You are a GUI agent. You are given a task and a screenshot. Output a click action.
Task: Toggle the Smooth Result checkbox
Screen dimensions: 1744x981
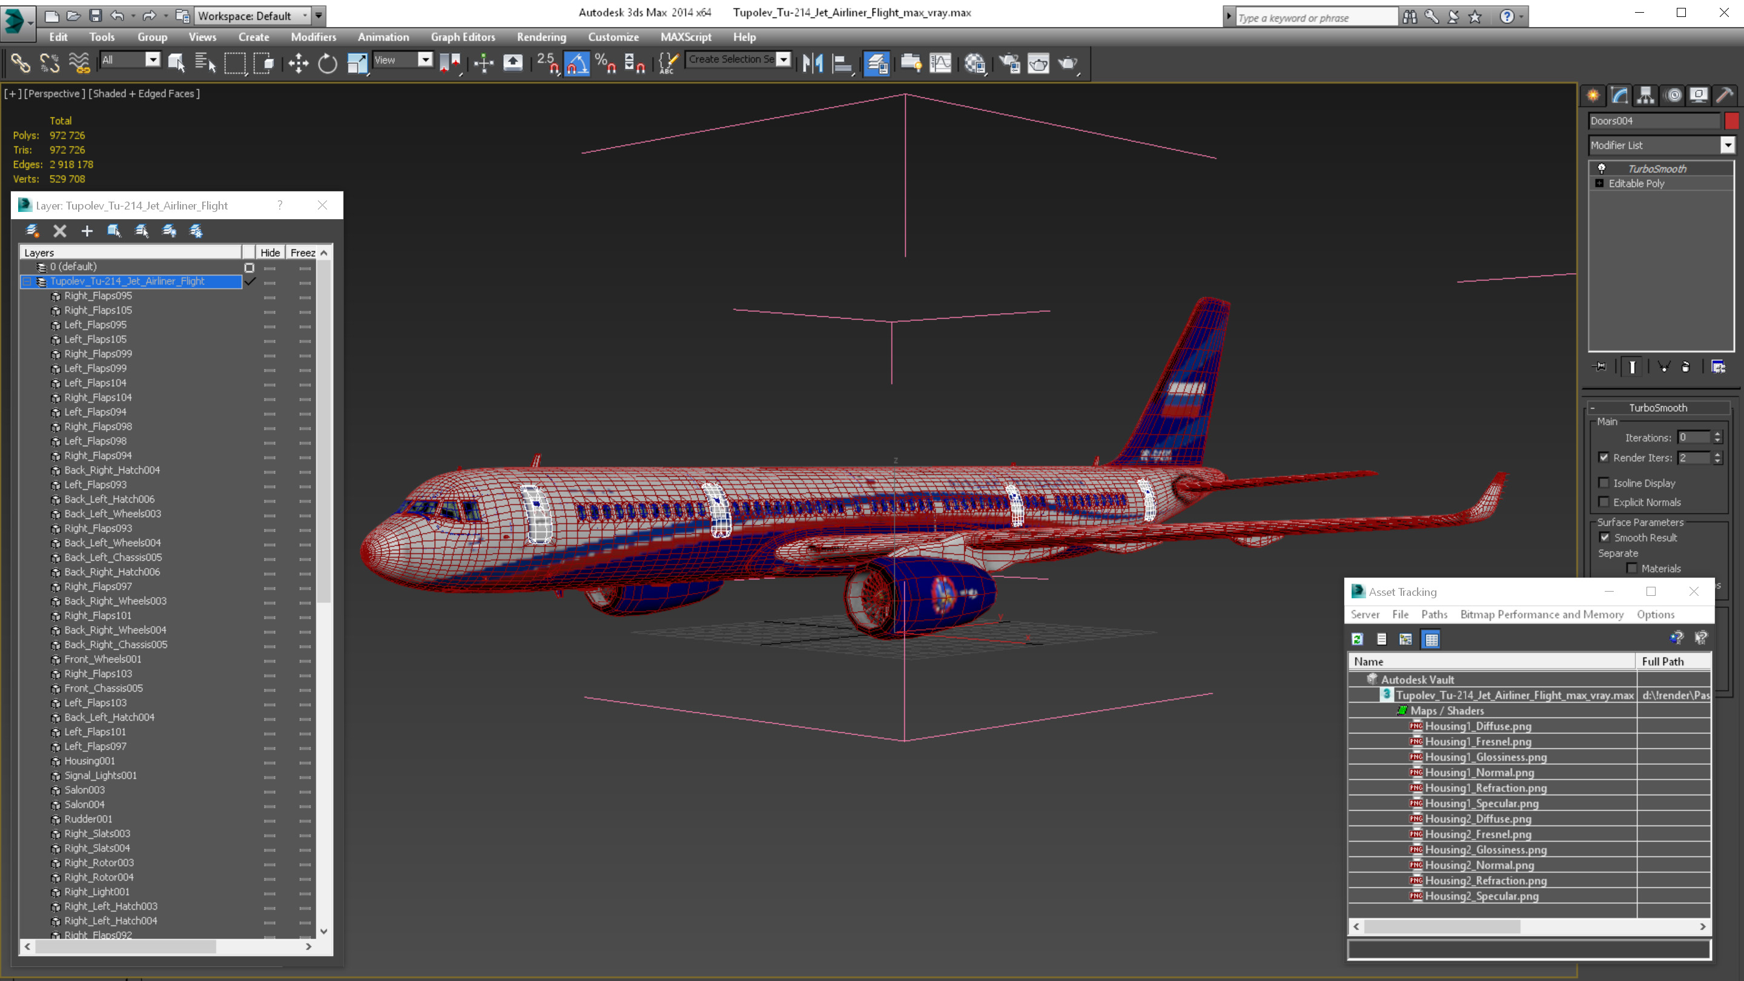1605,537
